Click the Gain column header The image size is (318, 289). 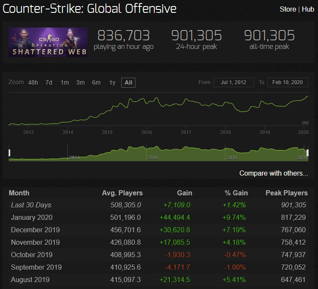point(185,193)
